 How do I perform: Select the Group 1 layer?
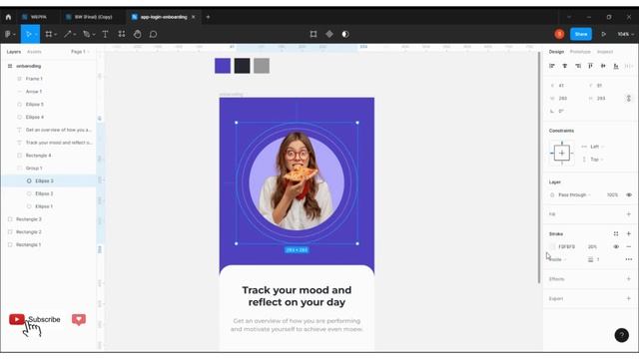pyautogui.click(x=48, y=169)
